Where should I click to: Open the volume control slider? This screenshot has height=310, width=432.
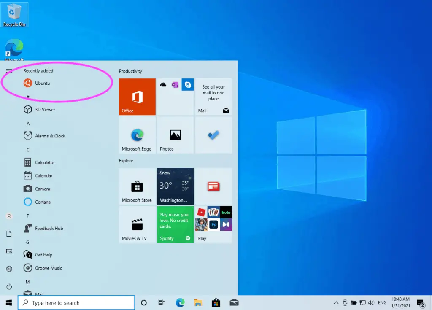point(371,302)
